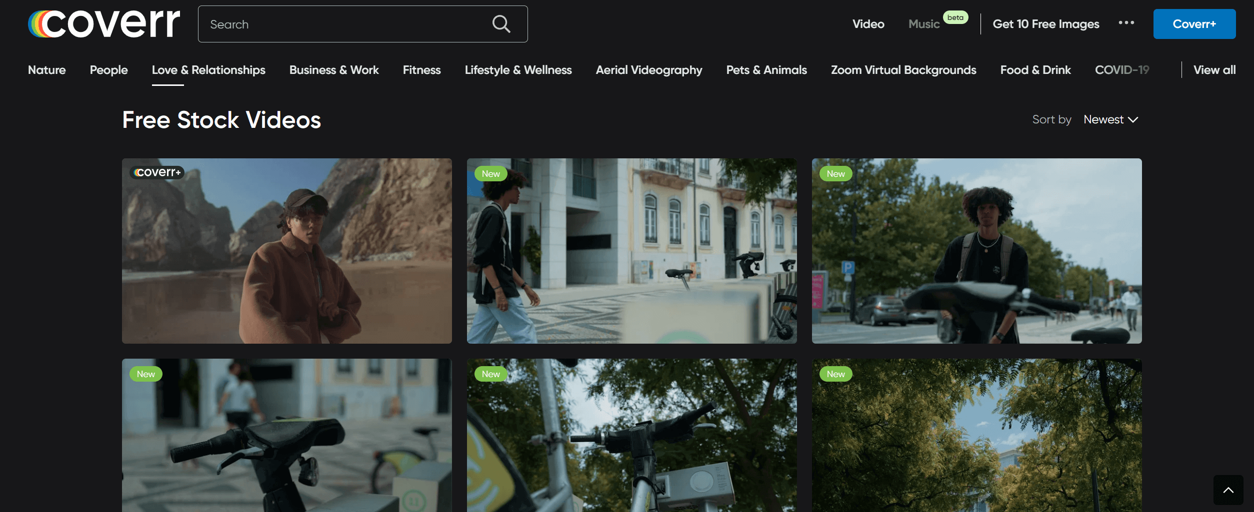This screenshot has height=512, width=1254.
Task: Expand the Newest chevron arrow
Action: [x=1133, y=120]
